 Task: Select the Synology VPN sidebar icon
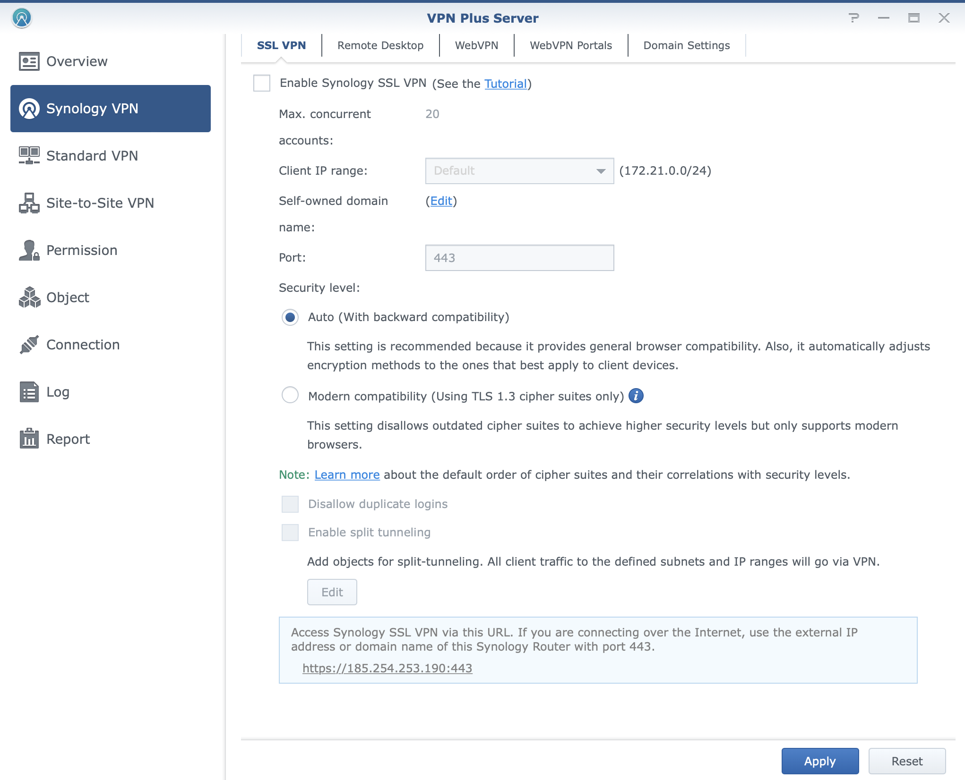(x=29, y=109)
